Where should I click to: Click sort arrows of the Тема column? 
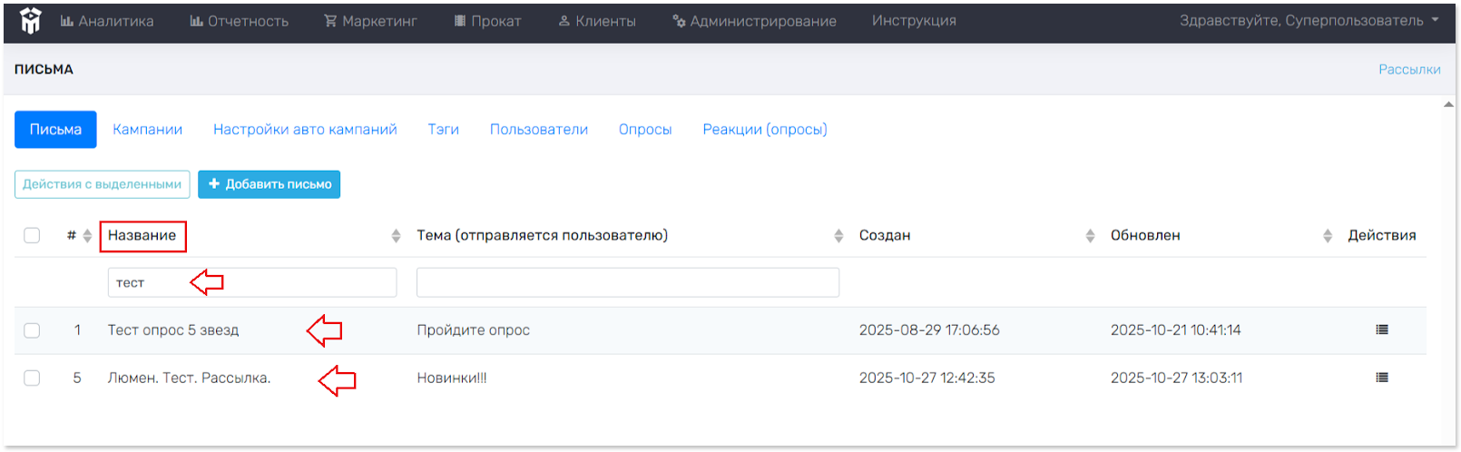point(838,236)
